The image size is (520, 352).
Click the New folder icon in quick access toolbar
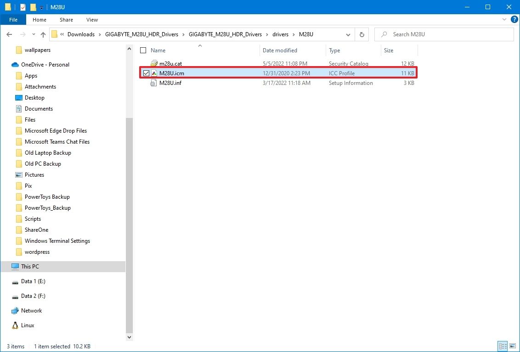point(32,7)
